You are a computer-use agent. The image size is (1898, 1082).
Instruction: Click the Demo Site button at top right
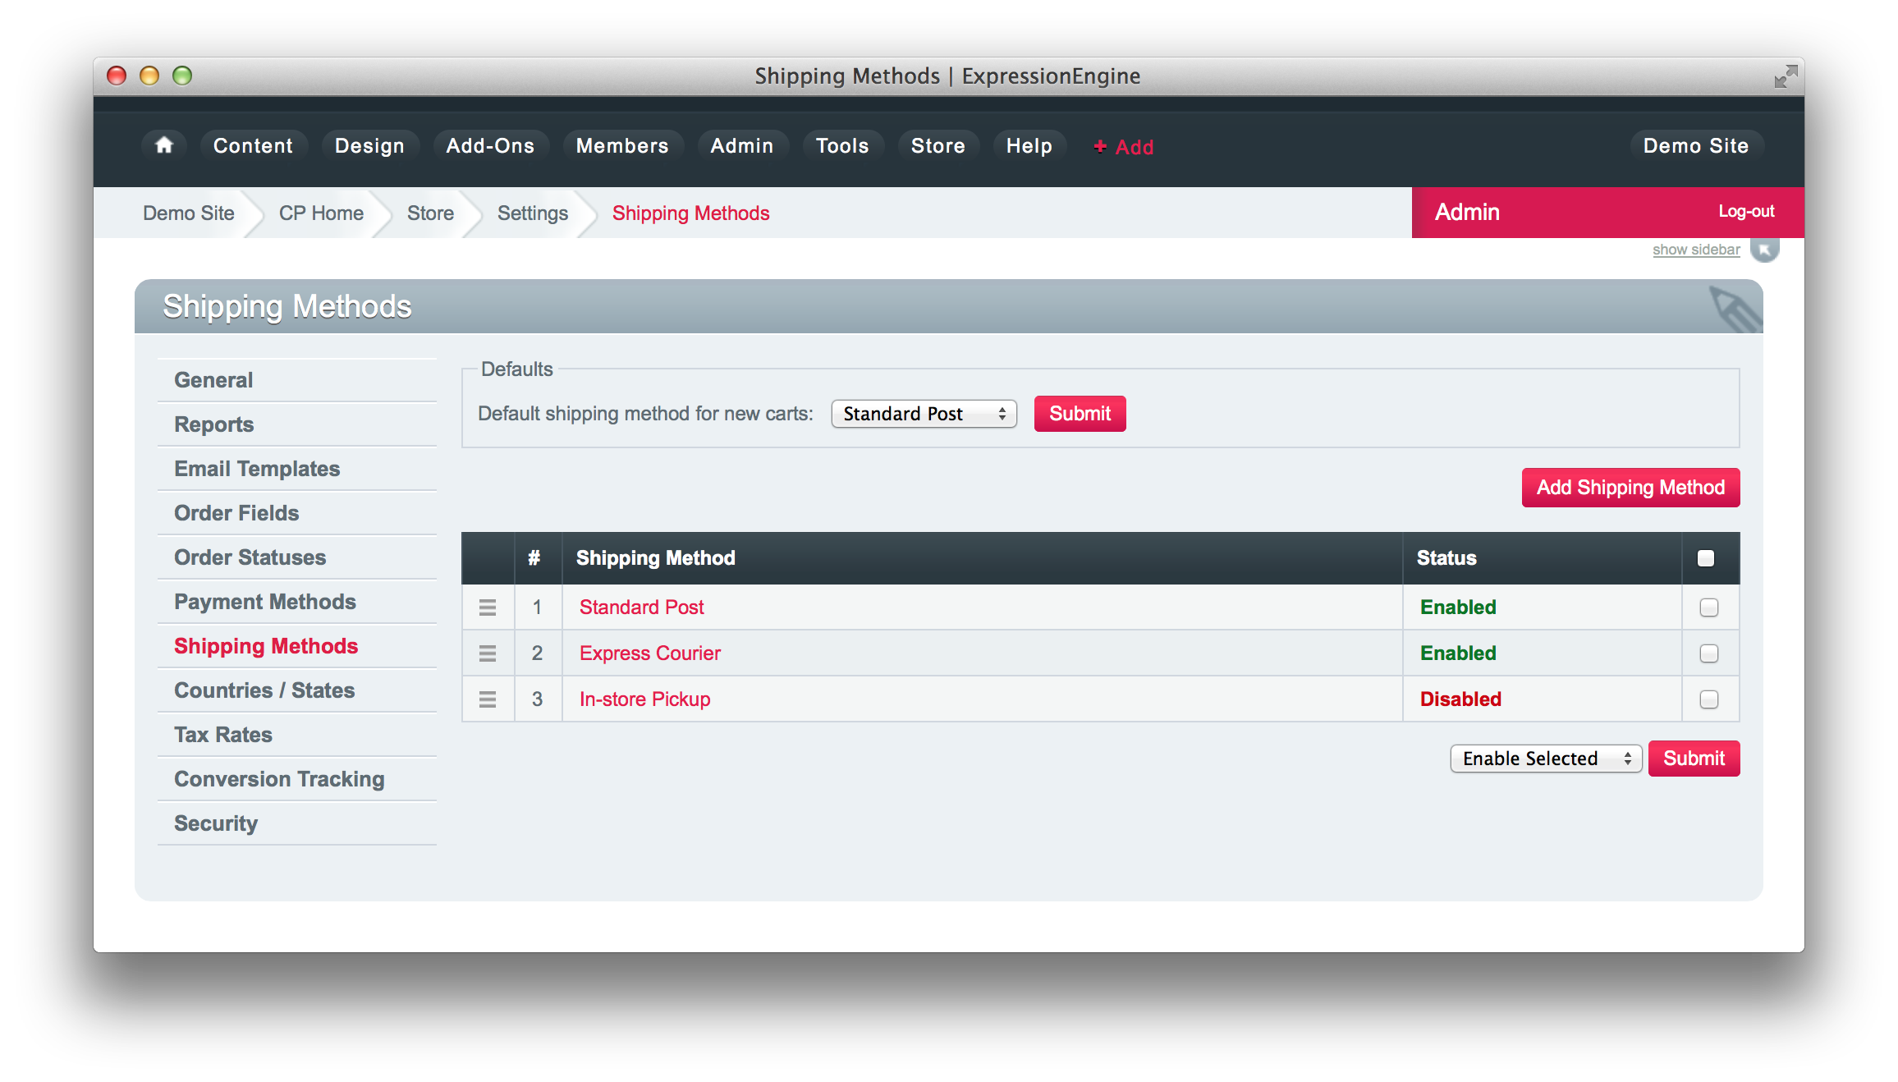tap(1696, 146)
